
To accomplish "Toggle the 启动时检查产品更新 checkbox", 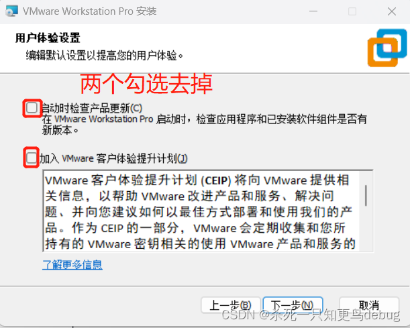I will 32,108.
